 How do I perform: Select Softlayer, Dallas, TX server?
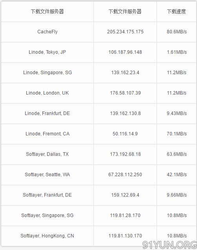pos(47,154)
